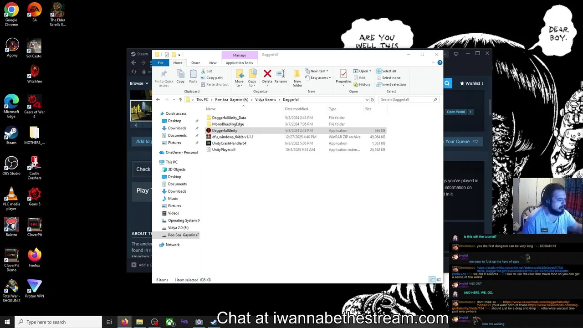
Task: Open Application Tools tab
Action: [x=239, y=63]
